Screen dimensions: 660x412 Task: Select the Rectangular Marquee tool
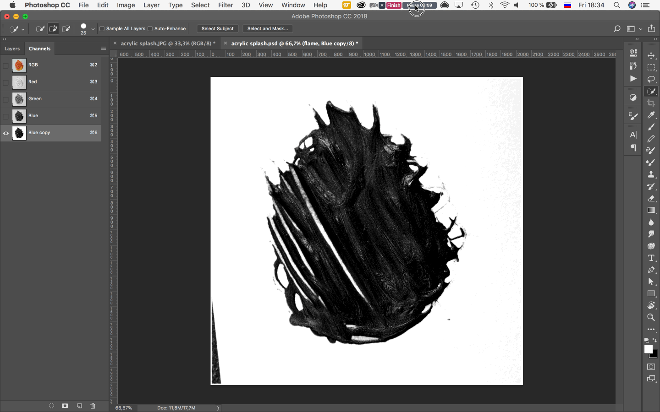(651, 67)
